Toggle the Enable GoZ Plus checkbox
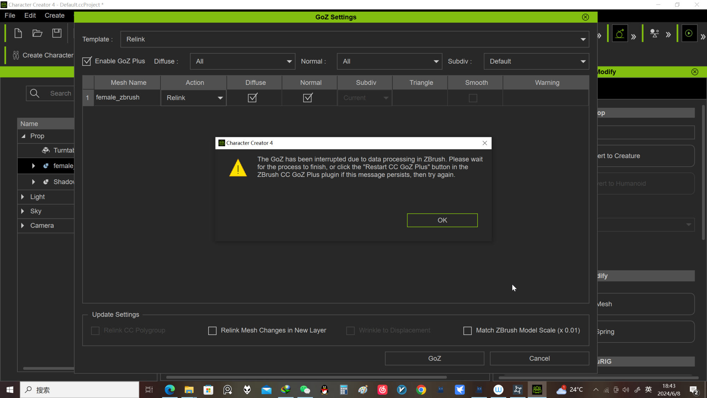The height and width of the screenshot is (398, 707). click(x=87, y=61)
